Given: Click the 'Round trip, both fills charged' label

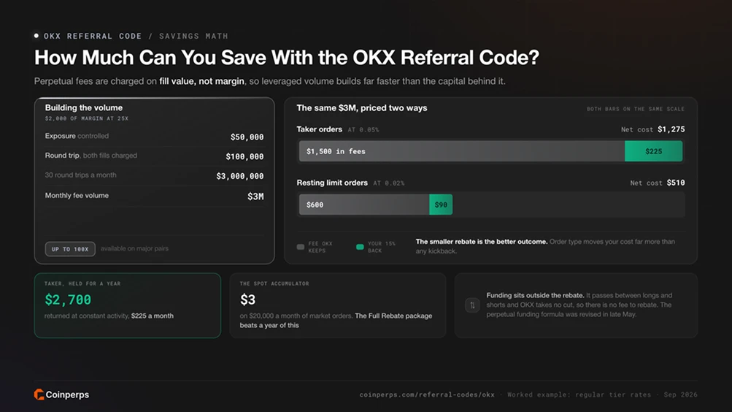Looking at the screenshot, I should pyautogui.click(x=91, y=156).
